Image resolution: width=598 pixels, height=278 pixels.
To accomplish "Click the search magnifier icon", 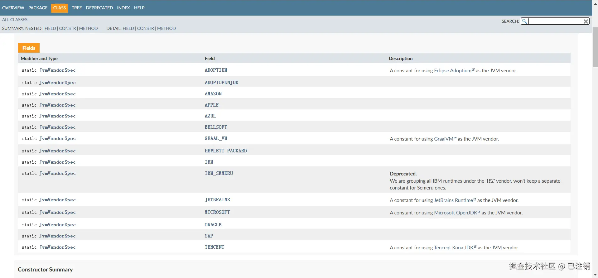I will click(x=524, y=21).
